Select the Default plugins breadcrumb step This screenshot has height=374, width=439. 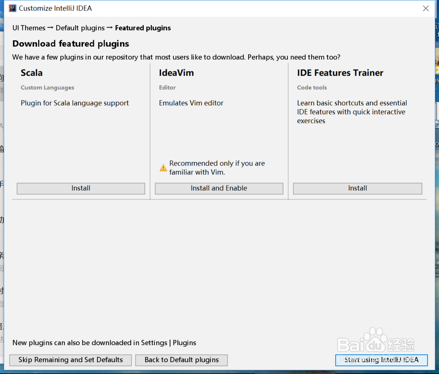point(80,28)
